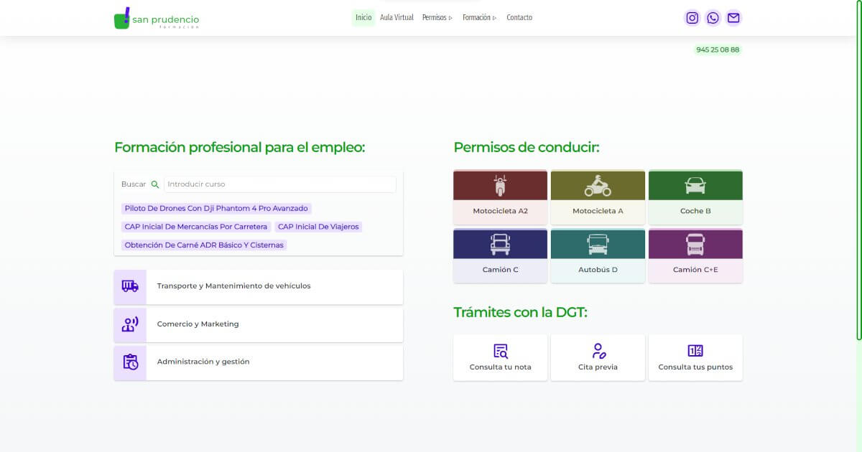Call the 945 25 08 88 phone link
The height and width of the screenshot is (452, 862).
tap(718, 50)
